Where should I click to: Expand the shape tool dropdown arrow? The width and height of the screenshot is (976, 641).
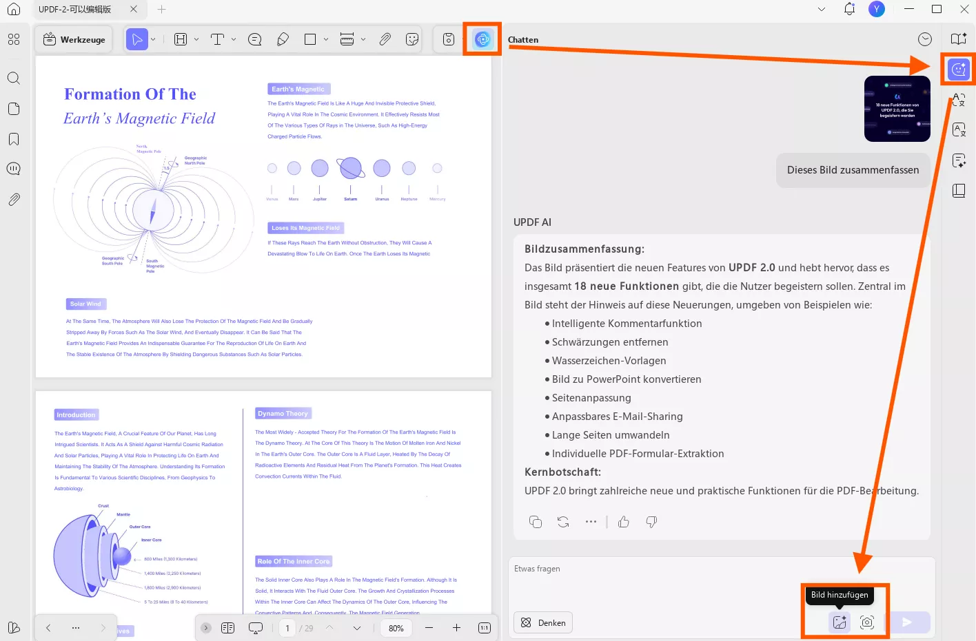[x=326, y=39]
